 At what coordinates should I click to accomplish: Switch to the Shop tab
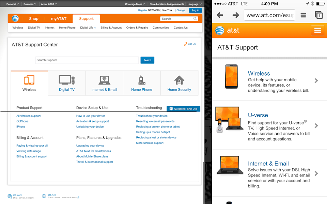point(34,19)
